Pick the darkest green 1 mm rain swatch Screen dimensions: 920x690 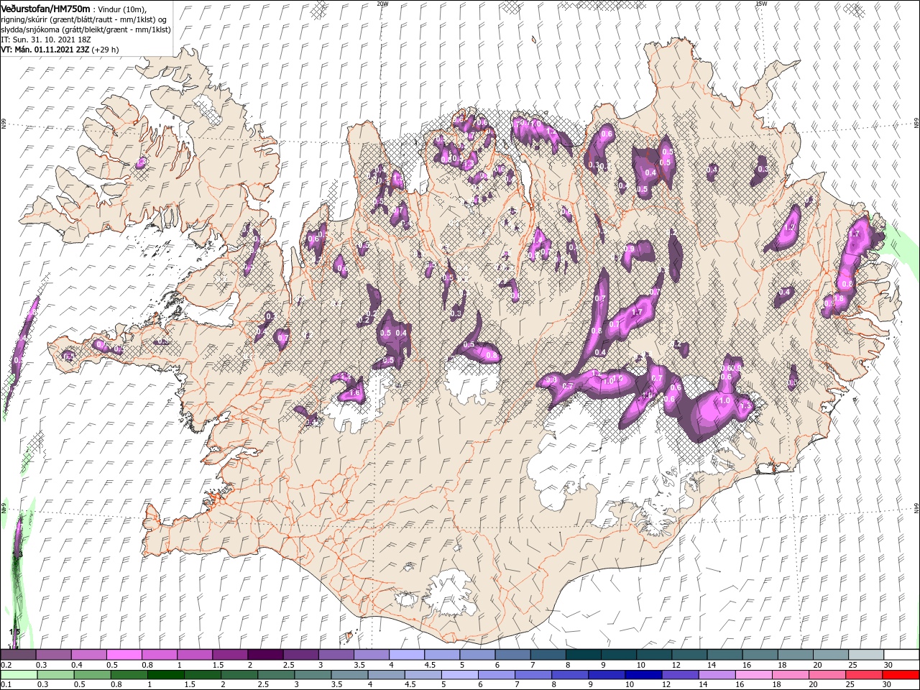click(165, 675)
